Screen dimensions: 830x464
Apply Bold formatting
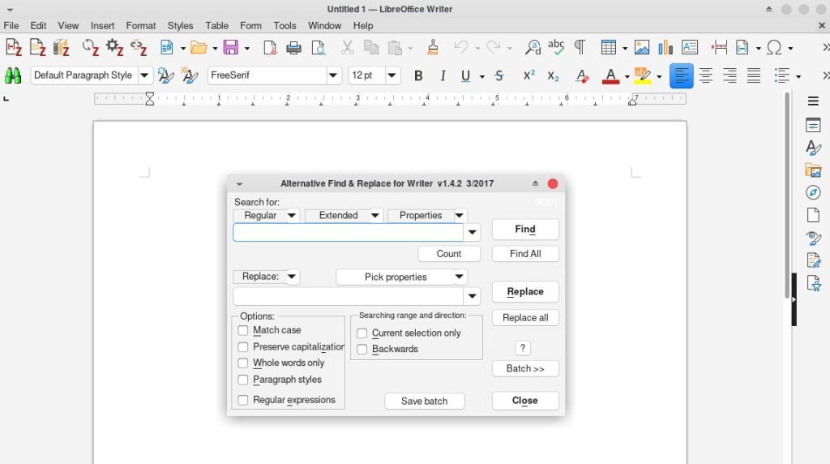click(x=418, y=75)
